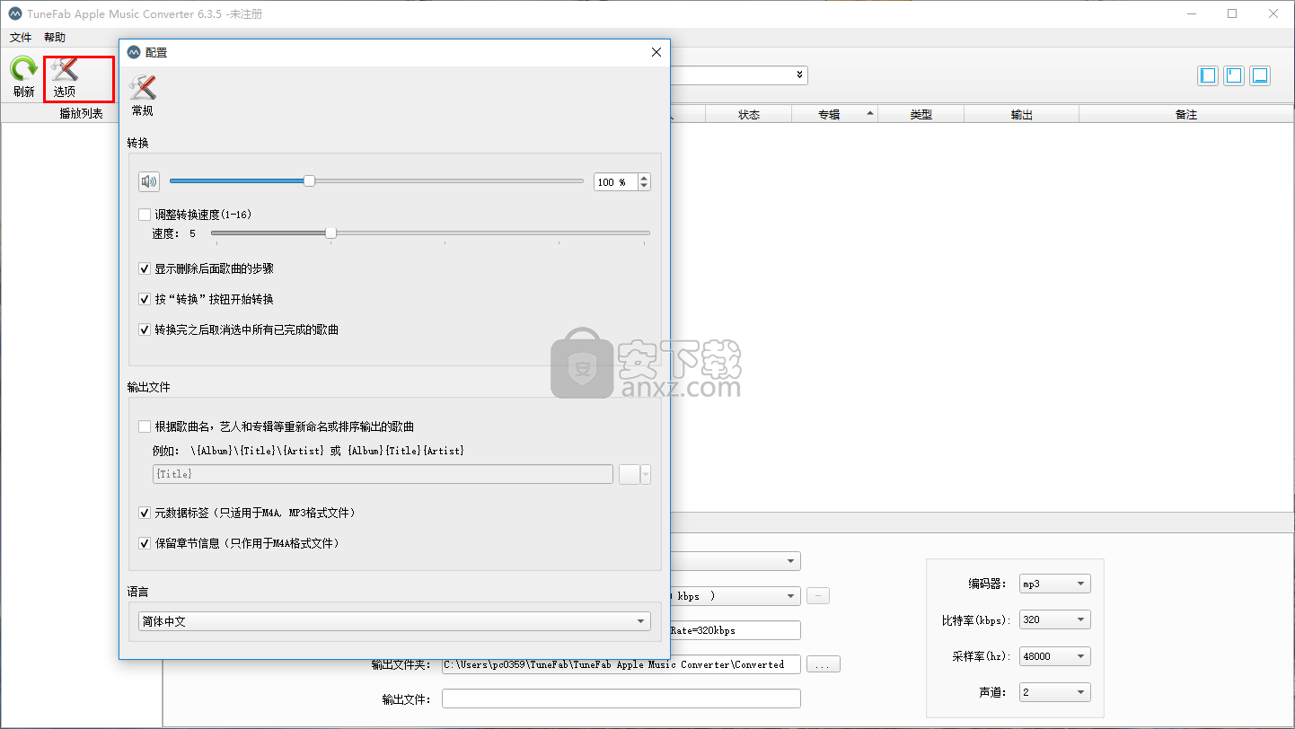The height and width of the screenshot is (729, 1295).
Task: Toggle 显示删除后面歌曲的步骤 checkbox
Action: click(x=145, y=268)
